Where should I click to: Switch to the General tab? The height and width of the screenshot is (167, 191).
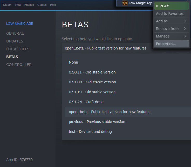(15, 33)
